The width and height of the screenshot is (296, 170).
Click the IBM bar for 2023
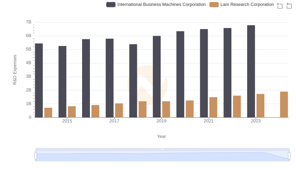coord(251,71)
